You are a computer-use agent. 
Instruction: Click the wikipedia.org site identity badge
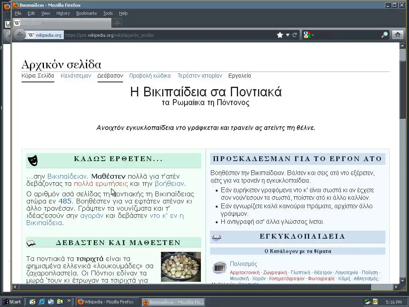pos(45,35)
